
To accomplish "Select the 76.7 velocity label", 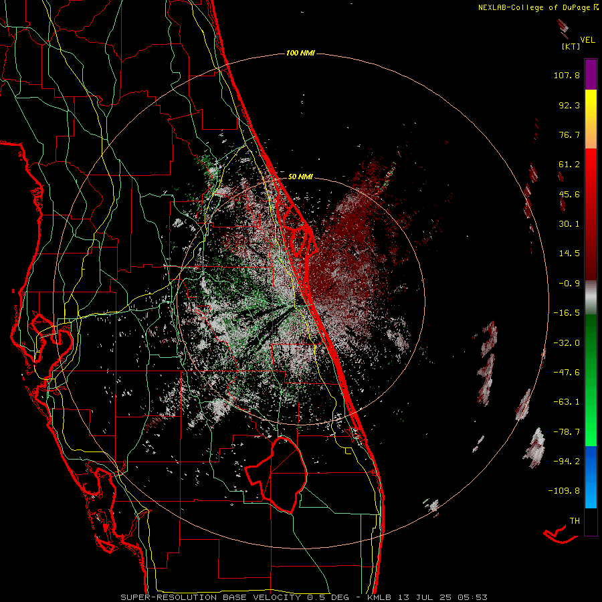I will point(569,134).
